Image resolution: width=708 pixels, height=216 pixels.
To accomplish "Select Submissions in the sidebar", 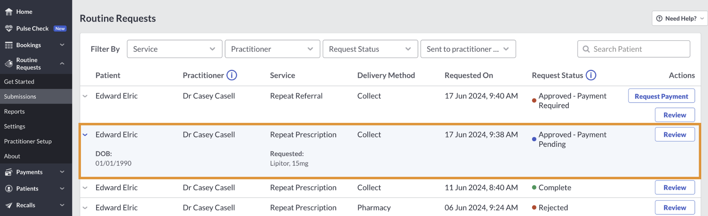I will pos(36,96).
